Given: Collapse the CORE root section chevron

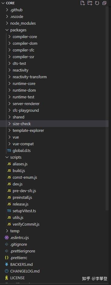Looking at the screenshot, I should pos(3,3).
